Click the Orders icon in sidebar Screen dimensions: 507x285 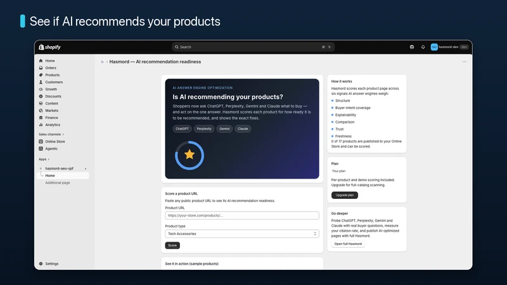(41, 68)
